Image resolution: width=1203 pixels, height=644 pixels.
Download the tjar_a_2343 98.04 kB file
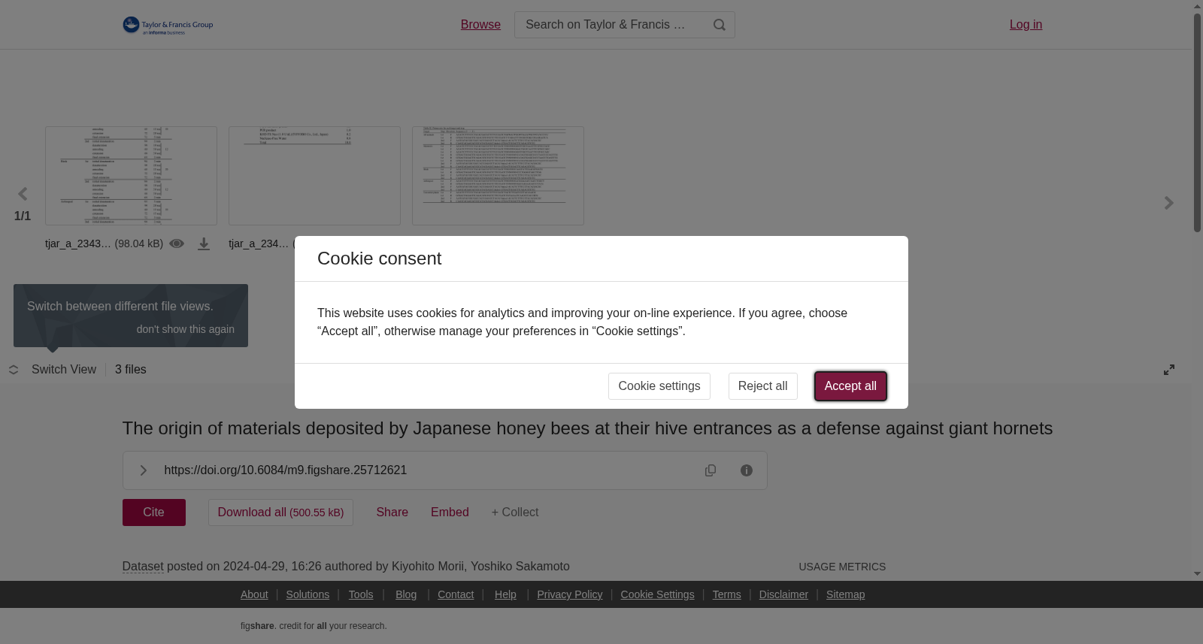point(204,243)
